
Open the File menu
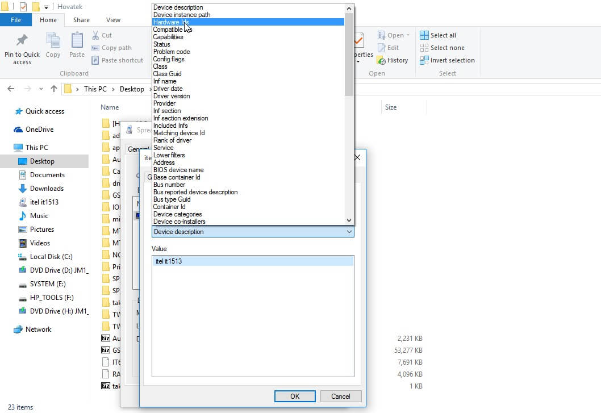click(16, 19)
